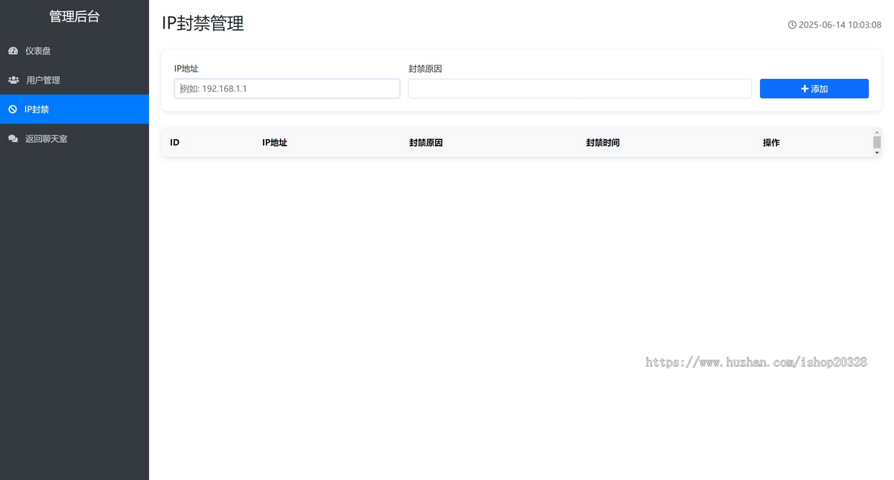Click the ID column header
894x480 pixels.
pyautogui.click(x=174, y=142)
